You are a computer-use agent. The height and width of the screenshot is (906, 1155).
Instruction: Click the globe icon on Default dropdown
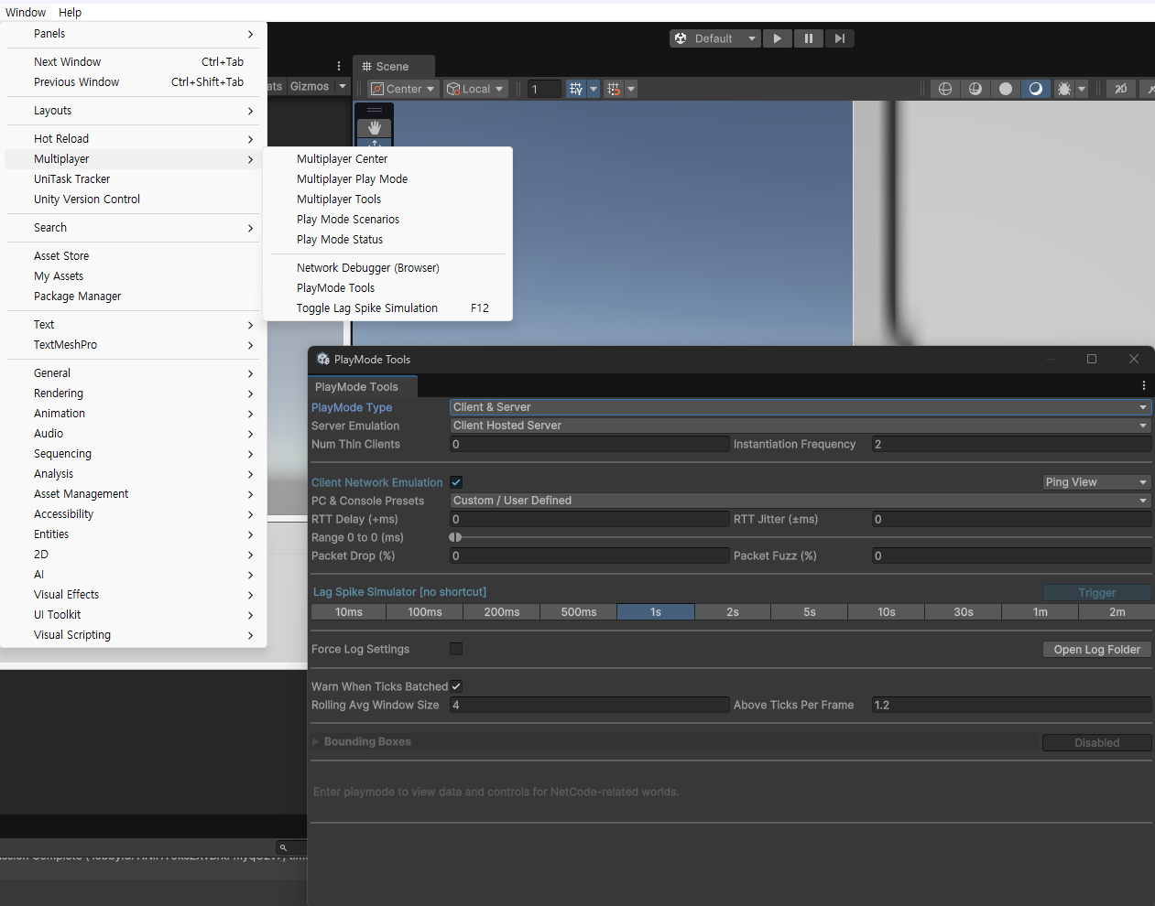click(x=681, y=38)
